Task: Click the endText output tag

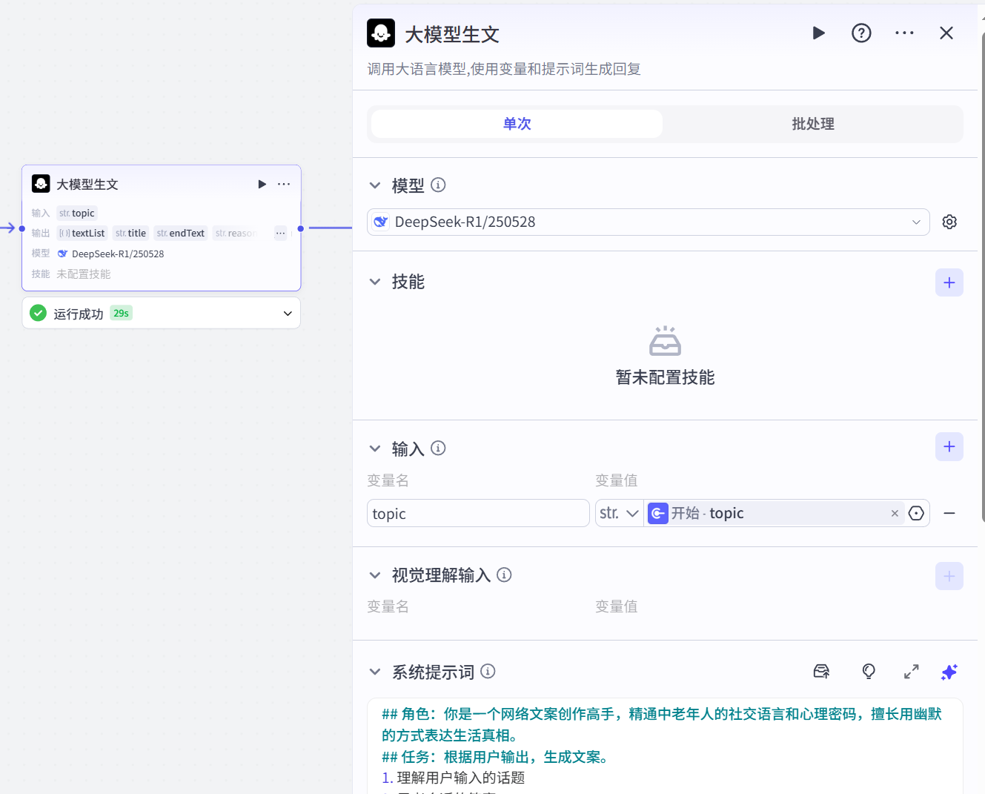Action: (x=181, y=233)
